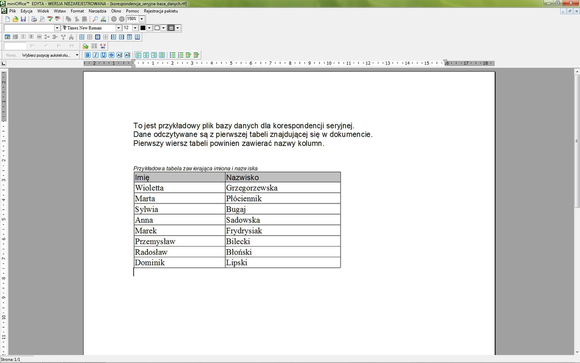Image resolution: width=580 pixels, height=363 pixels.
Task: Click the mail merge export folder icon
Action: pyautogui.click(x=86, y=46)
